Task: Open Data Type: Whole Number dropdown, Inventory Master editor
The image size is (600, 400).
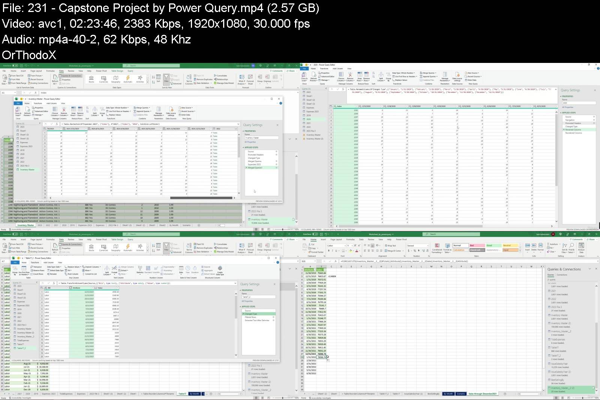Action: [x=117, y=108]
